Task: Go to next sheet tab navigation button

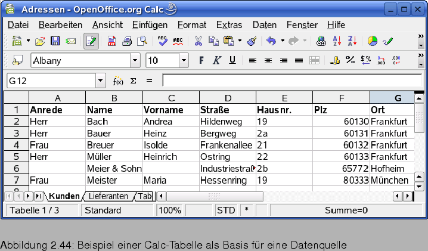Action: click(x=28, y=196)
